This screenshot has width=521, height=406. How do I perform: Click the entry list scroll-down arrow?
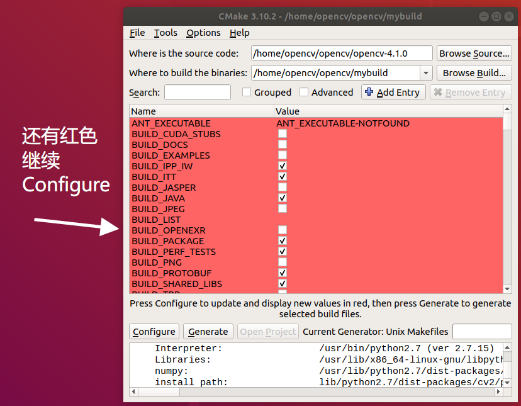coord(507,289)
